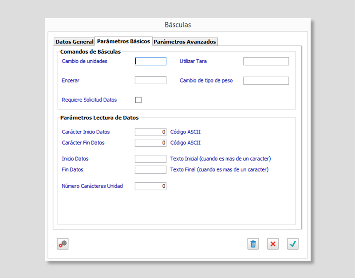
Task: Click the Cambio de unidades input field
Action: click(x=150, y=61)
